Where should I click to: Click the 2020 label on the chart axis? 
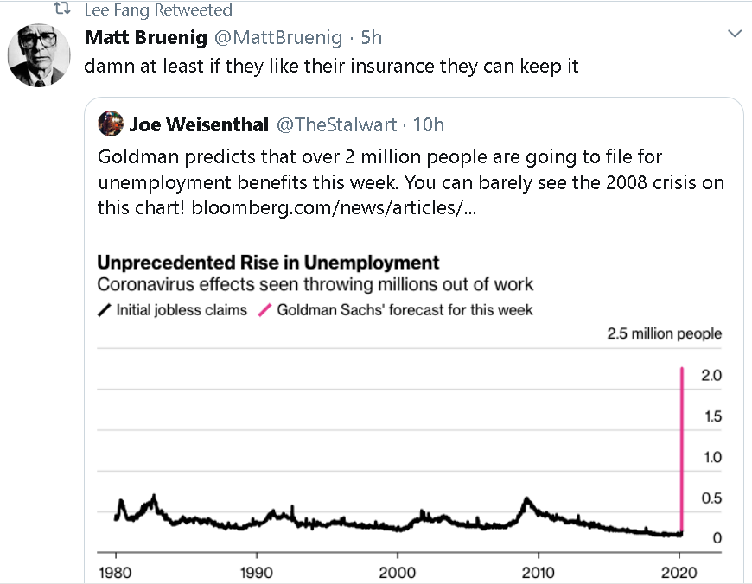[x=679, y=572]
